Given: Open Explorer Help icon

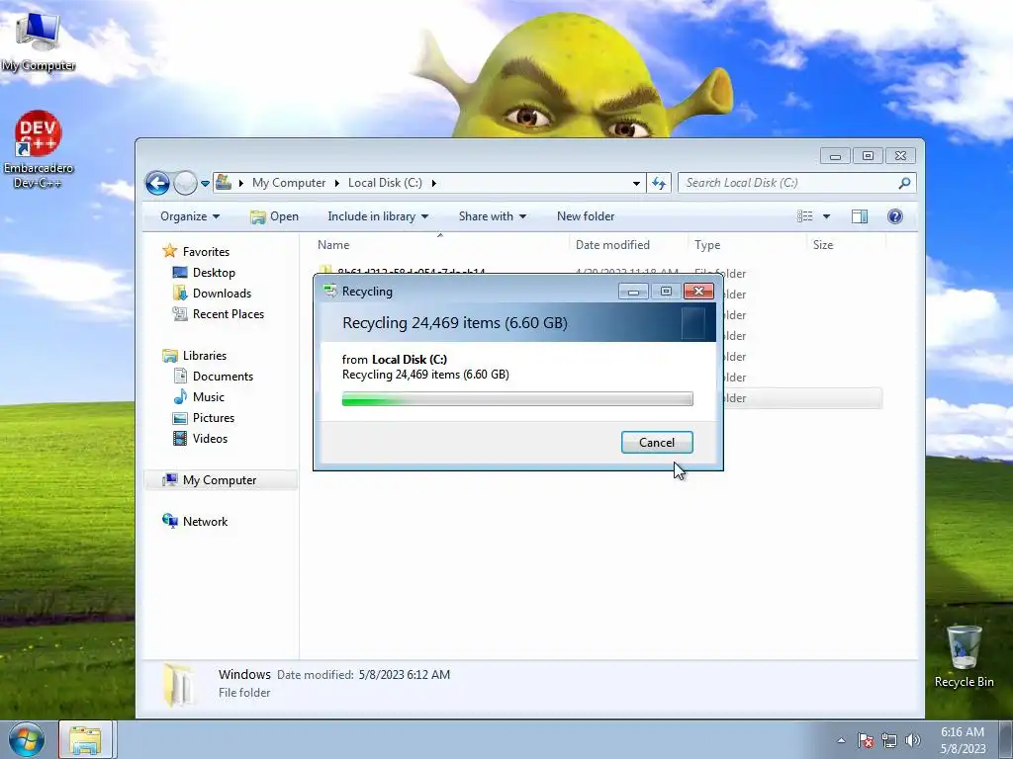Looking at the screenshot, I should pyautogui.click(x=894, y=216).
